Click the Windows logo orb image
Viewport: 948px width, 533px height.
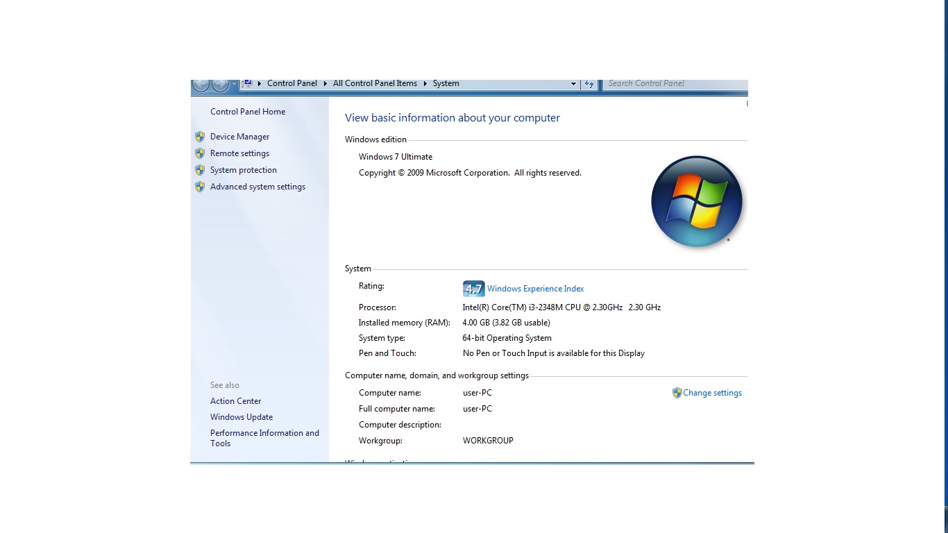[x=697, y=201]
